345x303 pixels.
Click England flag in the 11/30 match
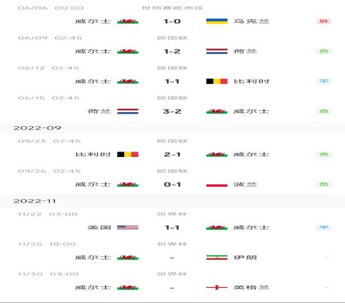click(217, 287)
